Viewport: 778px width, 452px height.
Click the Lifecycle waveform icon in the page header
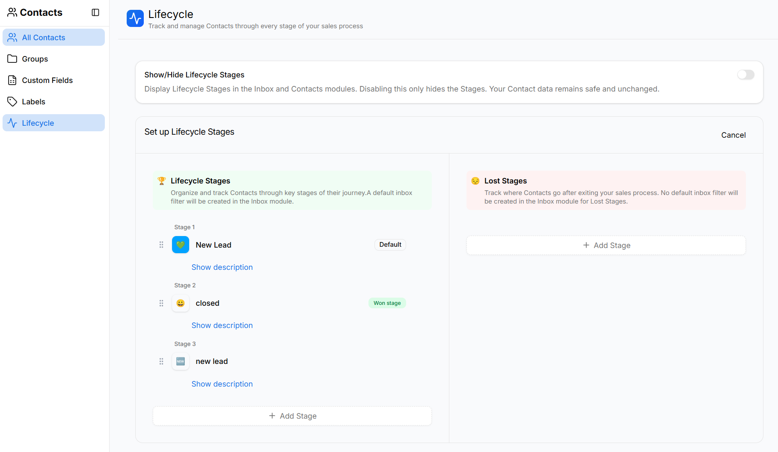[x=135, y=18]
